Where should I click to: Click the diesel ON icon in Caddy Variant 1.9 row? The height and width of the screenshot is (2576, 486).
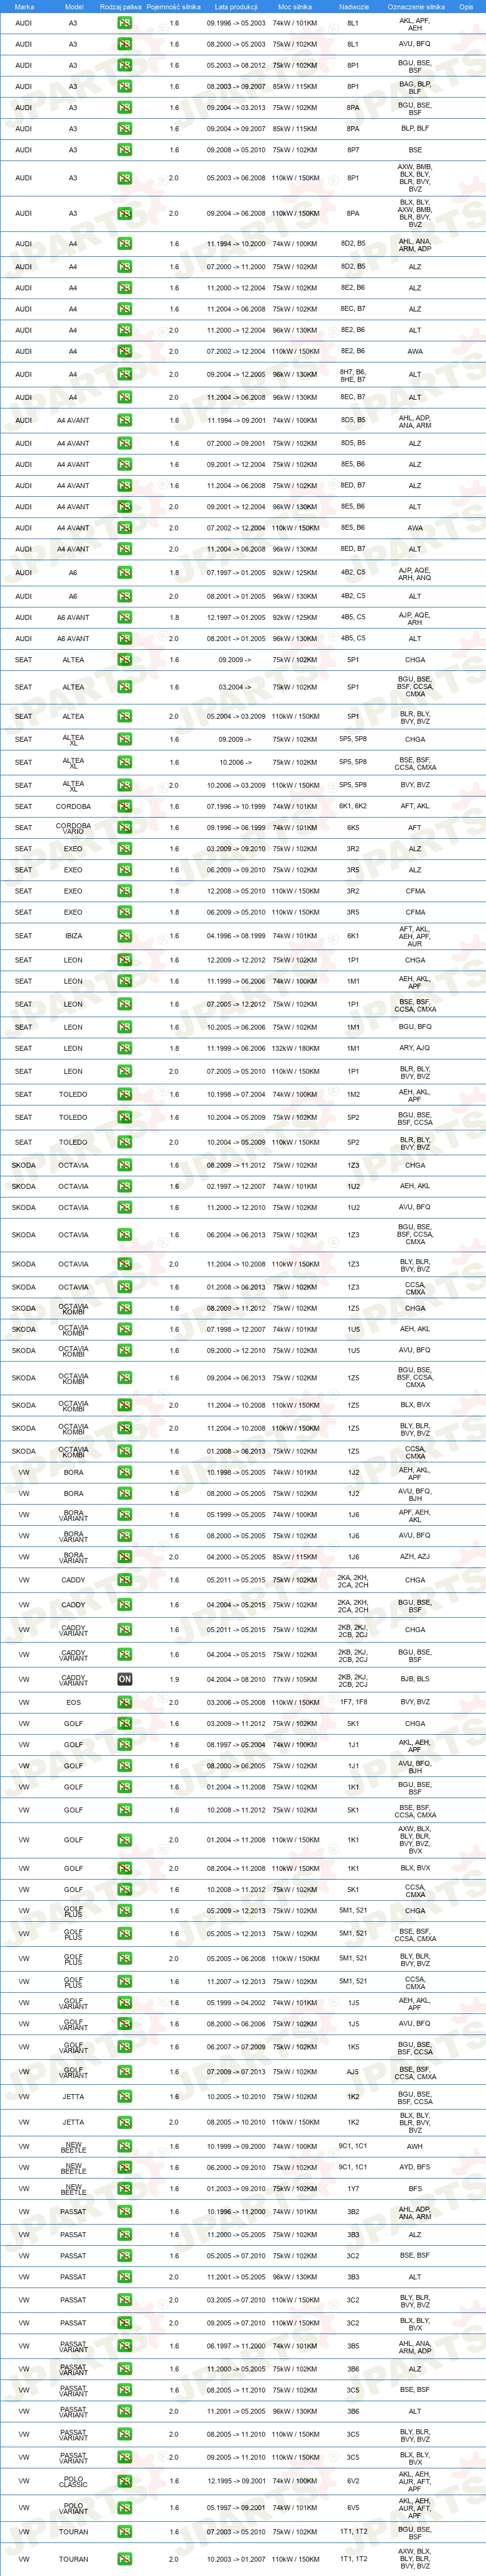[x=124, y=1679]
